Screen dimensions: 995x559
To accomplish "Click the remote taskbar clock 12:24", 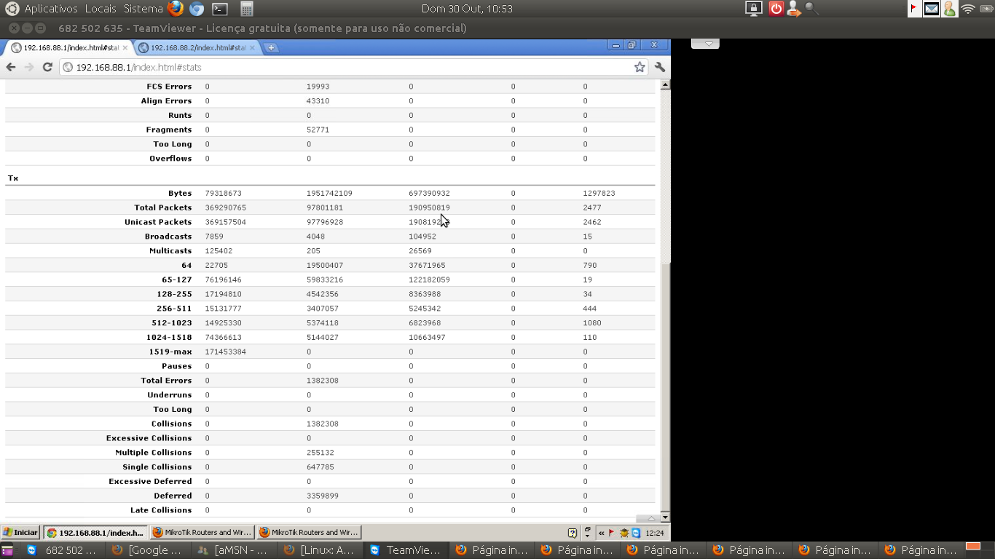I will point(654,533).
